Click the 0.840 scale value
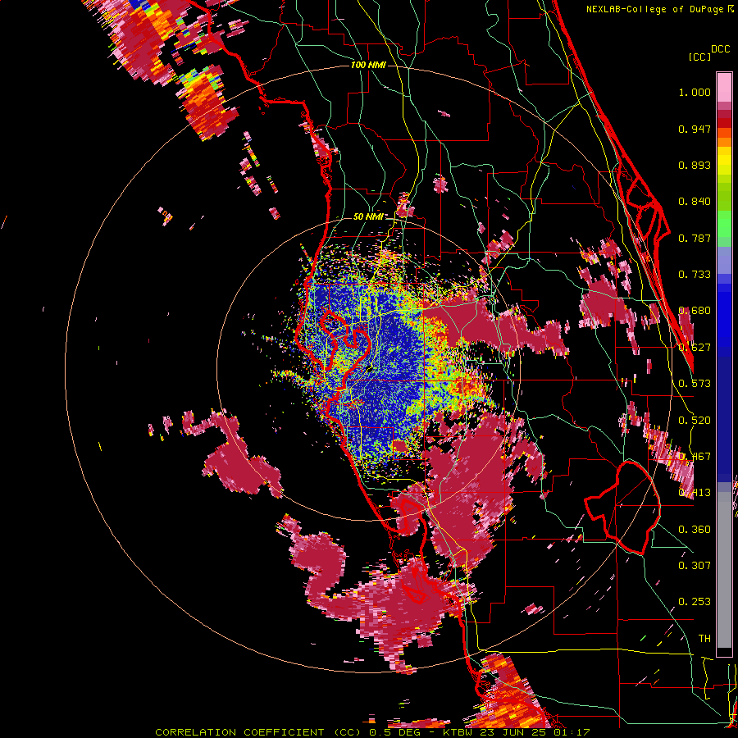 (x=695, y=202)
